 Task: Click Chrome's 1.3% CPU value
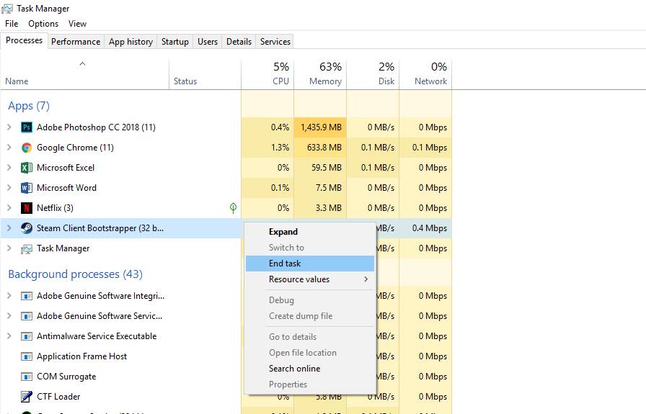(x=280, y=148)
